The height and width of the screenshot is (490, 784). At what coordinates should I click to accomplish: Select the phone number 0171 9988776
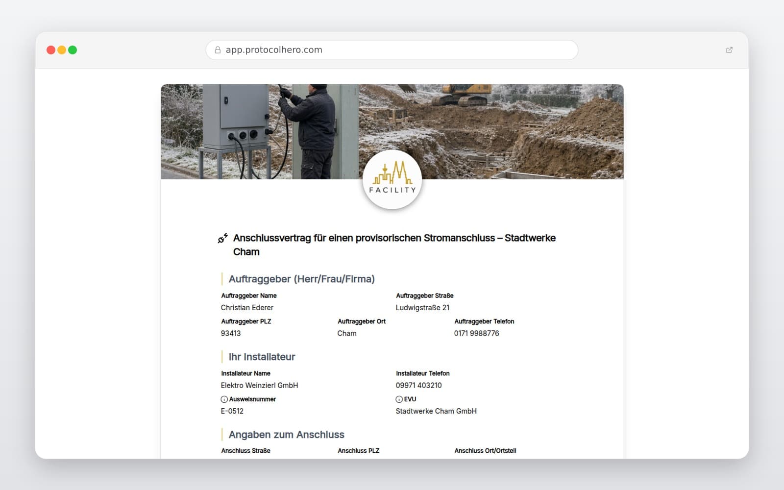[x=476, y=333]
